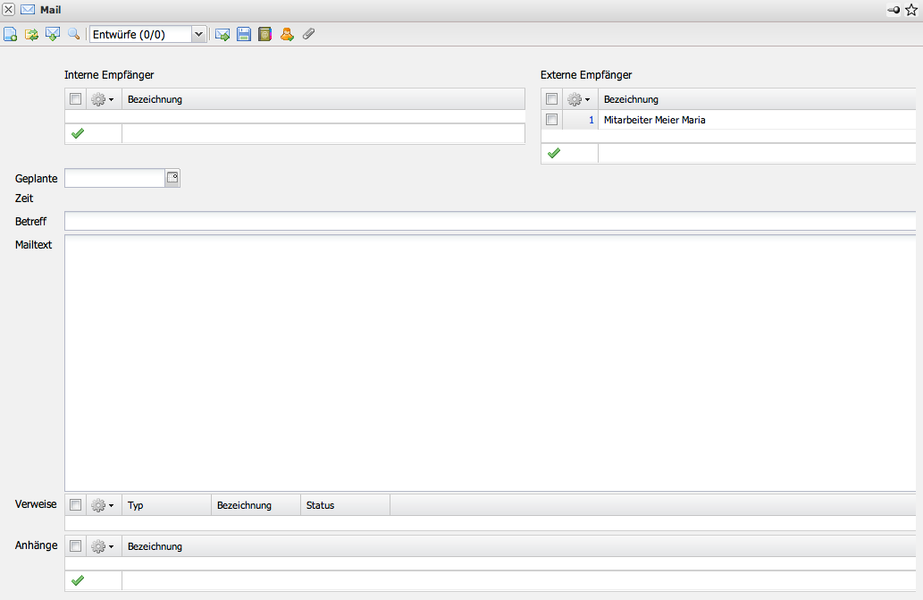Open the address book icon

click(264, 34)
